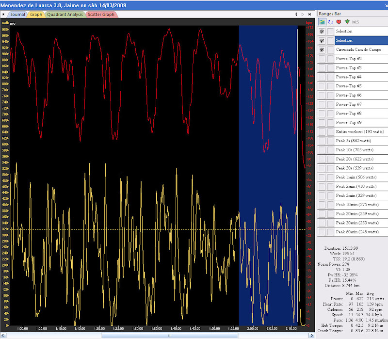This screenshot has width=388, height=339.
Task: Select the Power-Tap #2 range
Action: pos(361,59)
